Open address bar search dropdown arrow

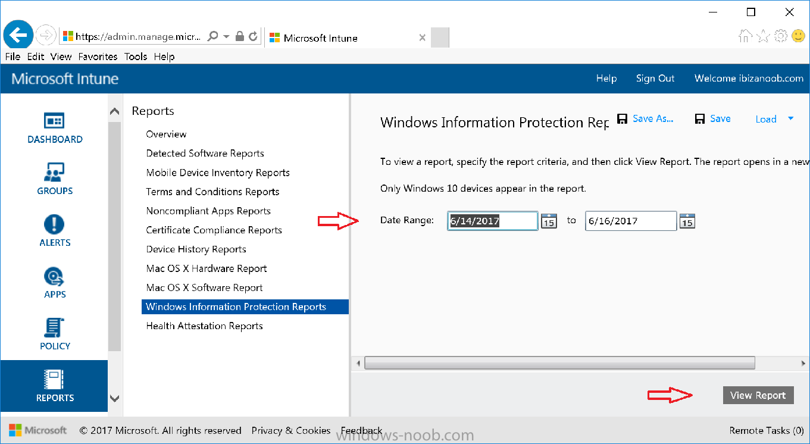[x=227, y=37]
